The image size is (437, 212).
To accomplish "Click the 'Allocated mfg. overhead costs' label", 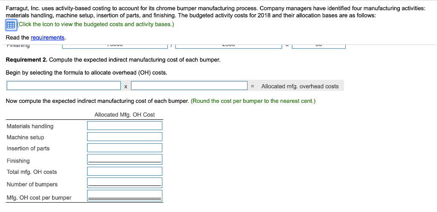I will [x=300, y=86].
